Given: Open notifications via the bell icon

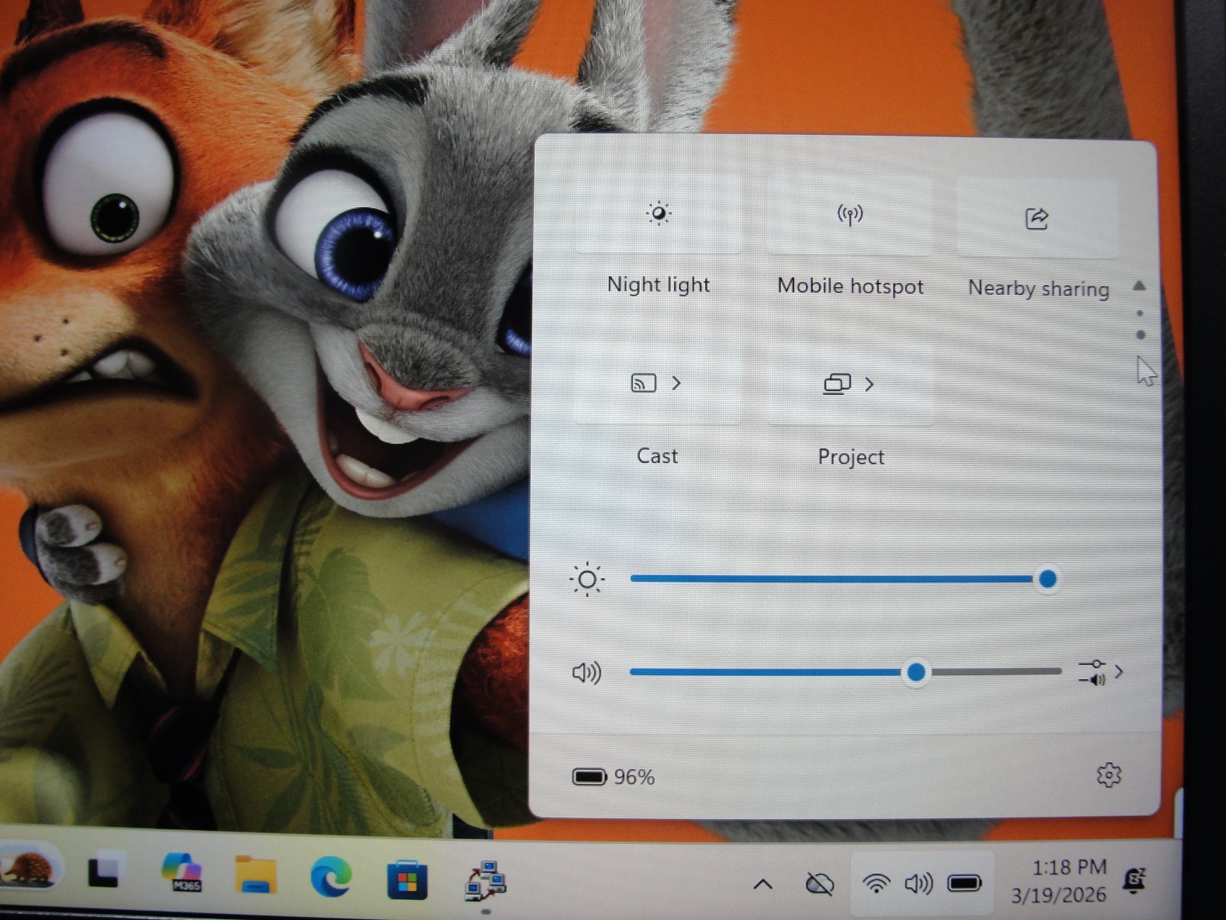Looking at the screenshot, I should [x=1134, y=881].
